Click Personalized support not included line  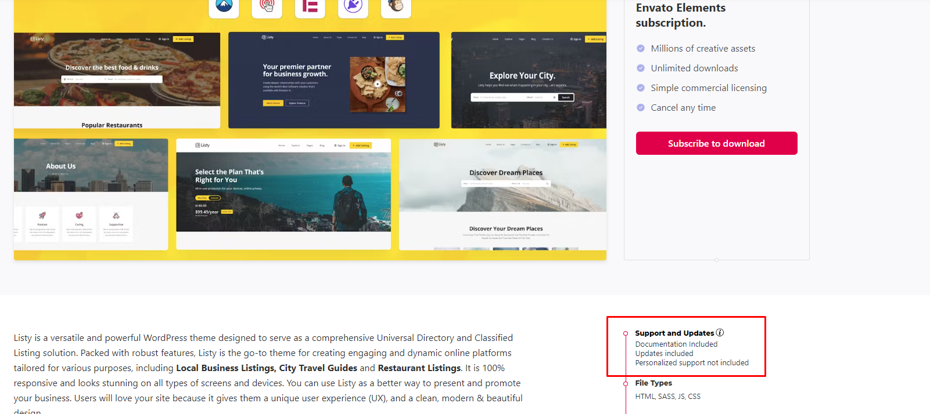[x=692, y=363]
